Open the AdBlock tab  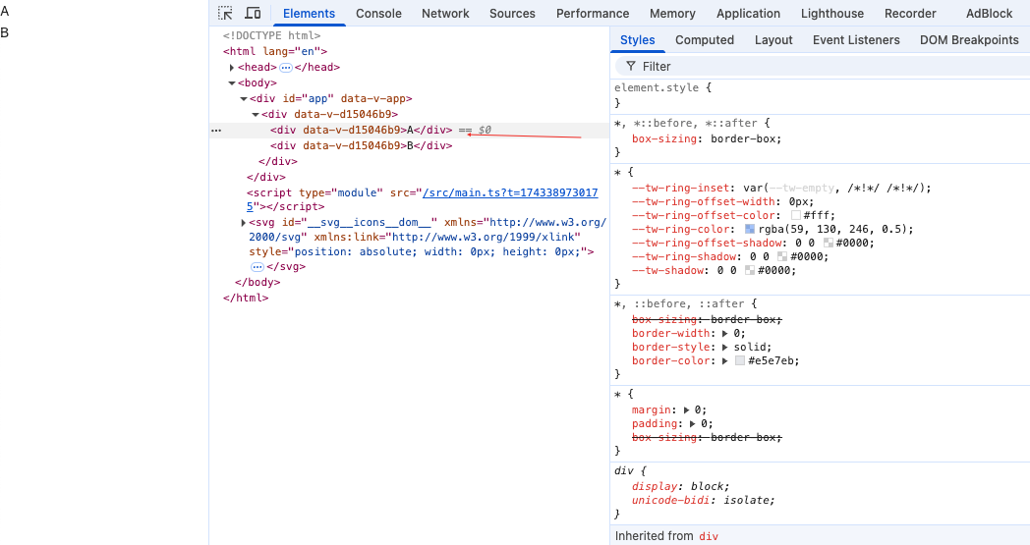(x=990, y=13)
